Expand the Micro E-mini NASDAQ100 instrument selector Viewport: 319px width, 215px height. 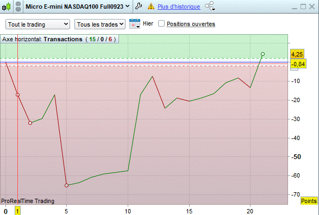(78, 7)
